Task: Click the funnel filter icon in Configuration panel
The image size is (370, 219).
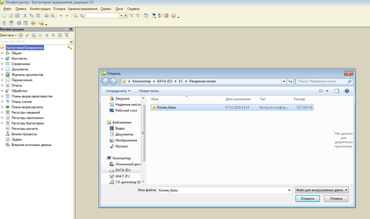Action: coord(67,35)
